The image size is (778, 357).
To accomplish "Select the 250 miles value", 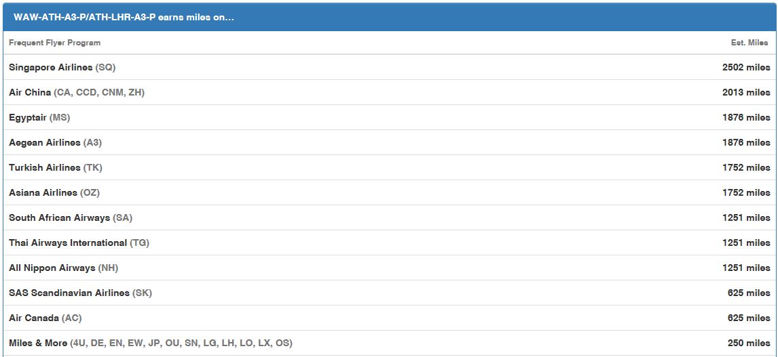I will tap(749, 343).
